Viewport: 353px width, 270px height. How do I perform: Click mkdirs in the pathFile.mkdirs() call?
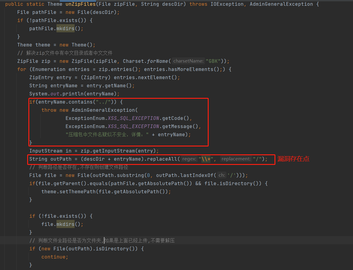pyautogui.click(x=65, y=29)
